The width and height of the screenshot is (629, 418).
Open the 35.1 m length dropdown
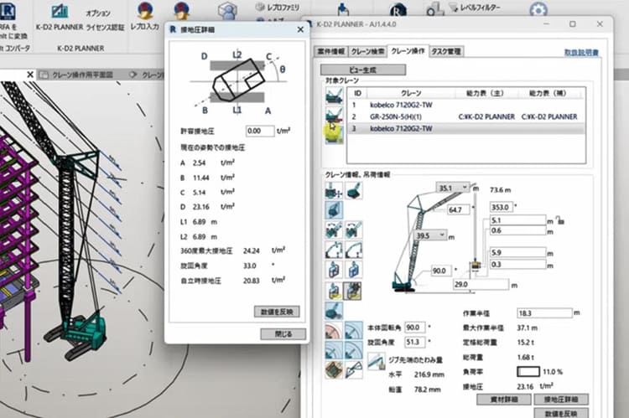point(463,188)
